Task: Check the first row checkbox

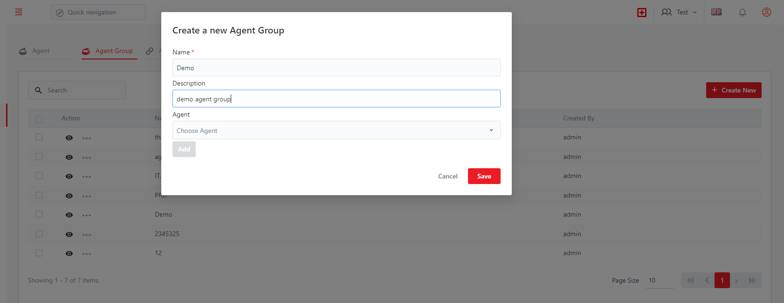Action: pyautogui.click(x=39, y=137)
